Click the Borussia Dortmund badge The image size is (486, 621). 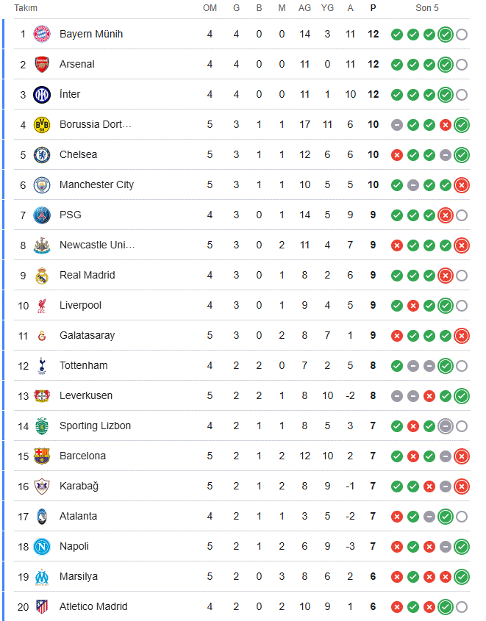tap(42, 125)
